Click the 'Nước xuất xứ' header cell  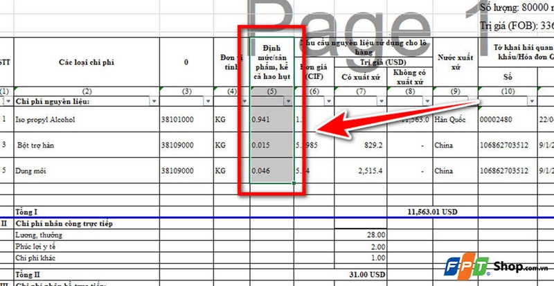click(456, 62)
